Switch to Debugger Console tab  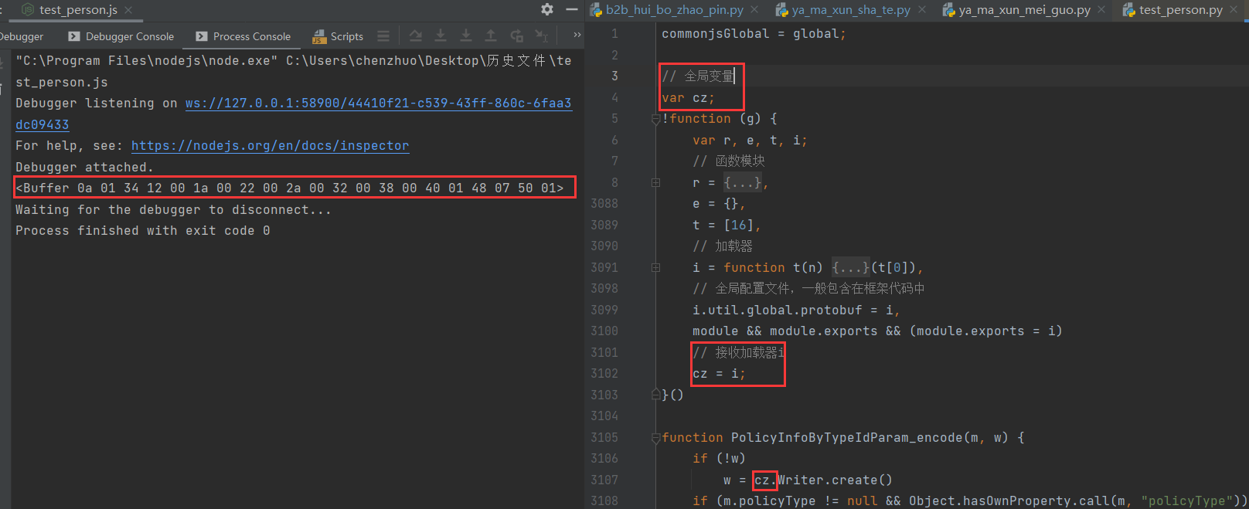click(x=121, y=36)
